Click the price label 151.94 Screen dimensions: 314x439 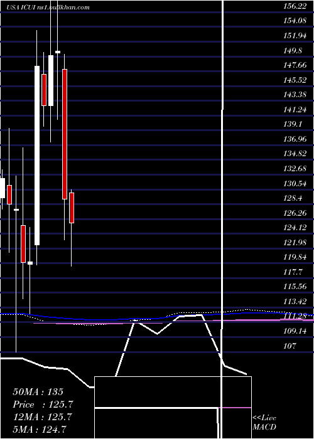coord(295,36)
